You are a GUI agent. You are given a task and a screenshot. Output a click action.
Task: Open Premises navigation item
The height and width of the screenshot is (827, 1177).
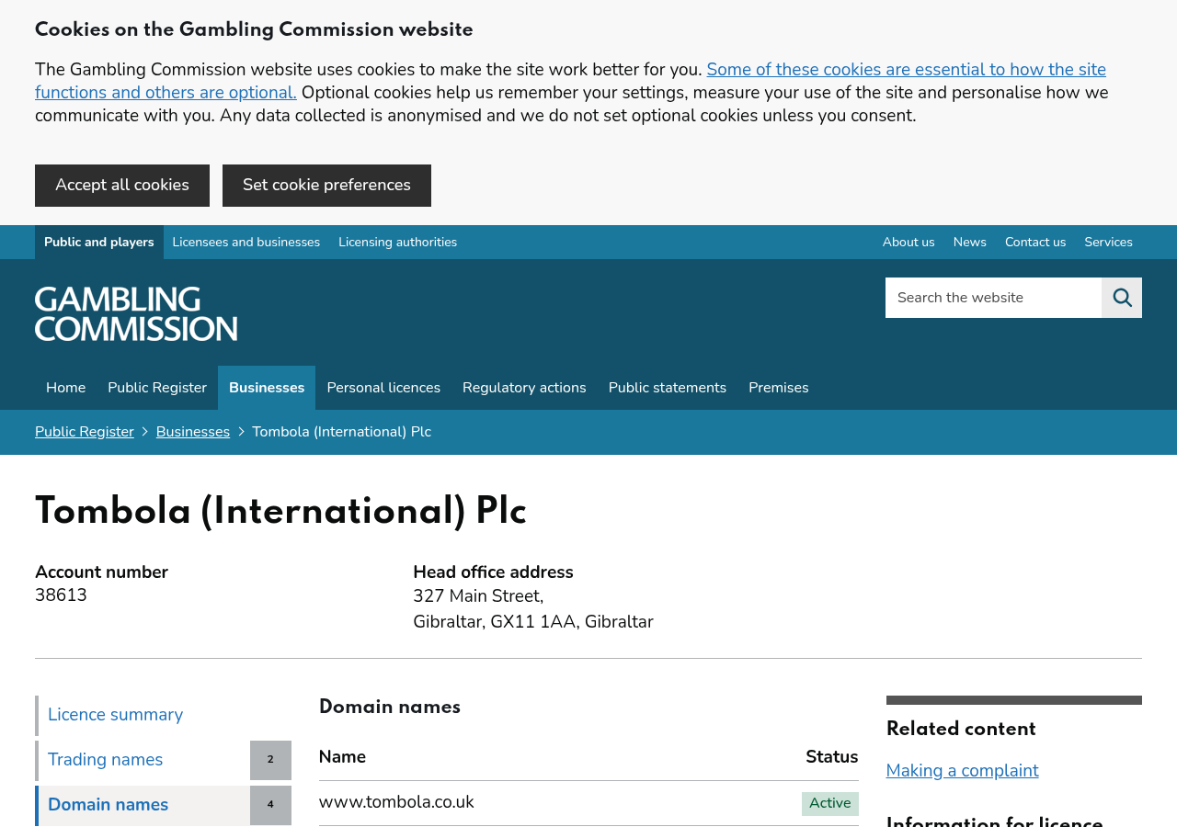pyautogui.click(x=779, y=388)
